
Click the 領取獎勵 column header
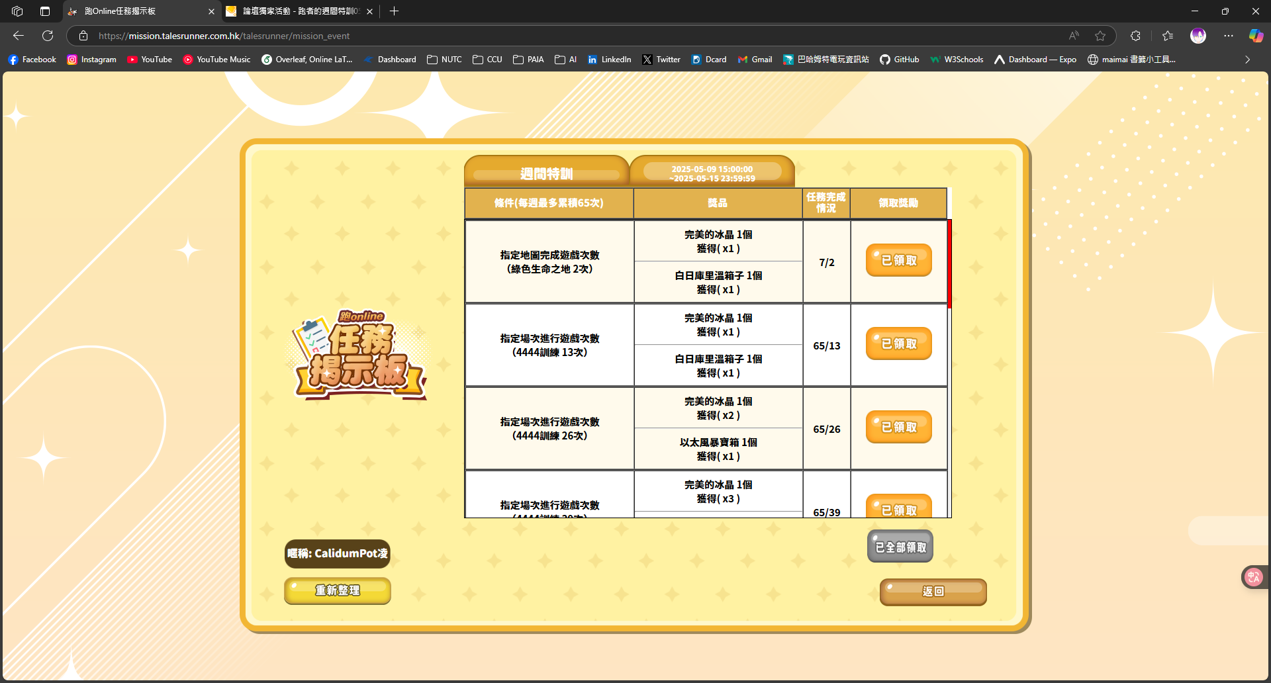(898, 203)
